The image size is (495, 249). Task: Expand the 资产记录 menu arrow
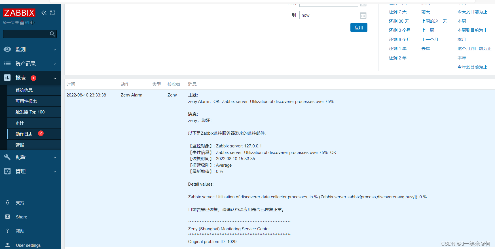tap(55, 64)
